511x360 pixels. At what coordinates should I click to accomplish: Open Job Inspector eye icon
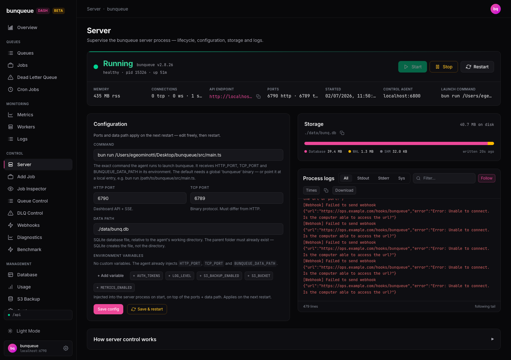point(11,189)
